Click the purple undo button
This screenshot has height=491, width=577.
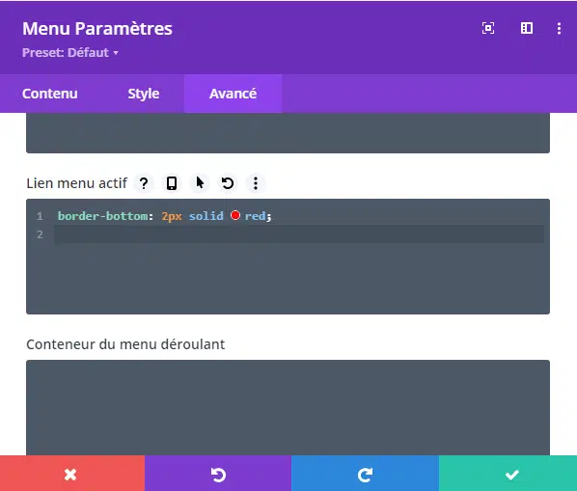(x=218, y=474)
